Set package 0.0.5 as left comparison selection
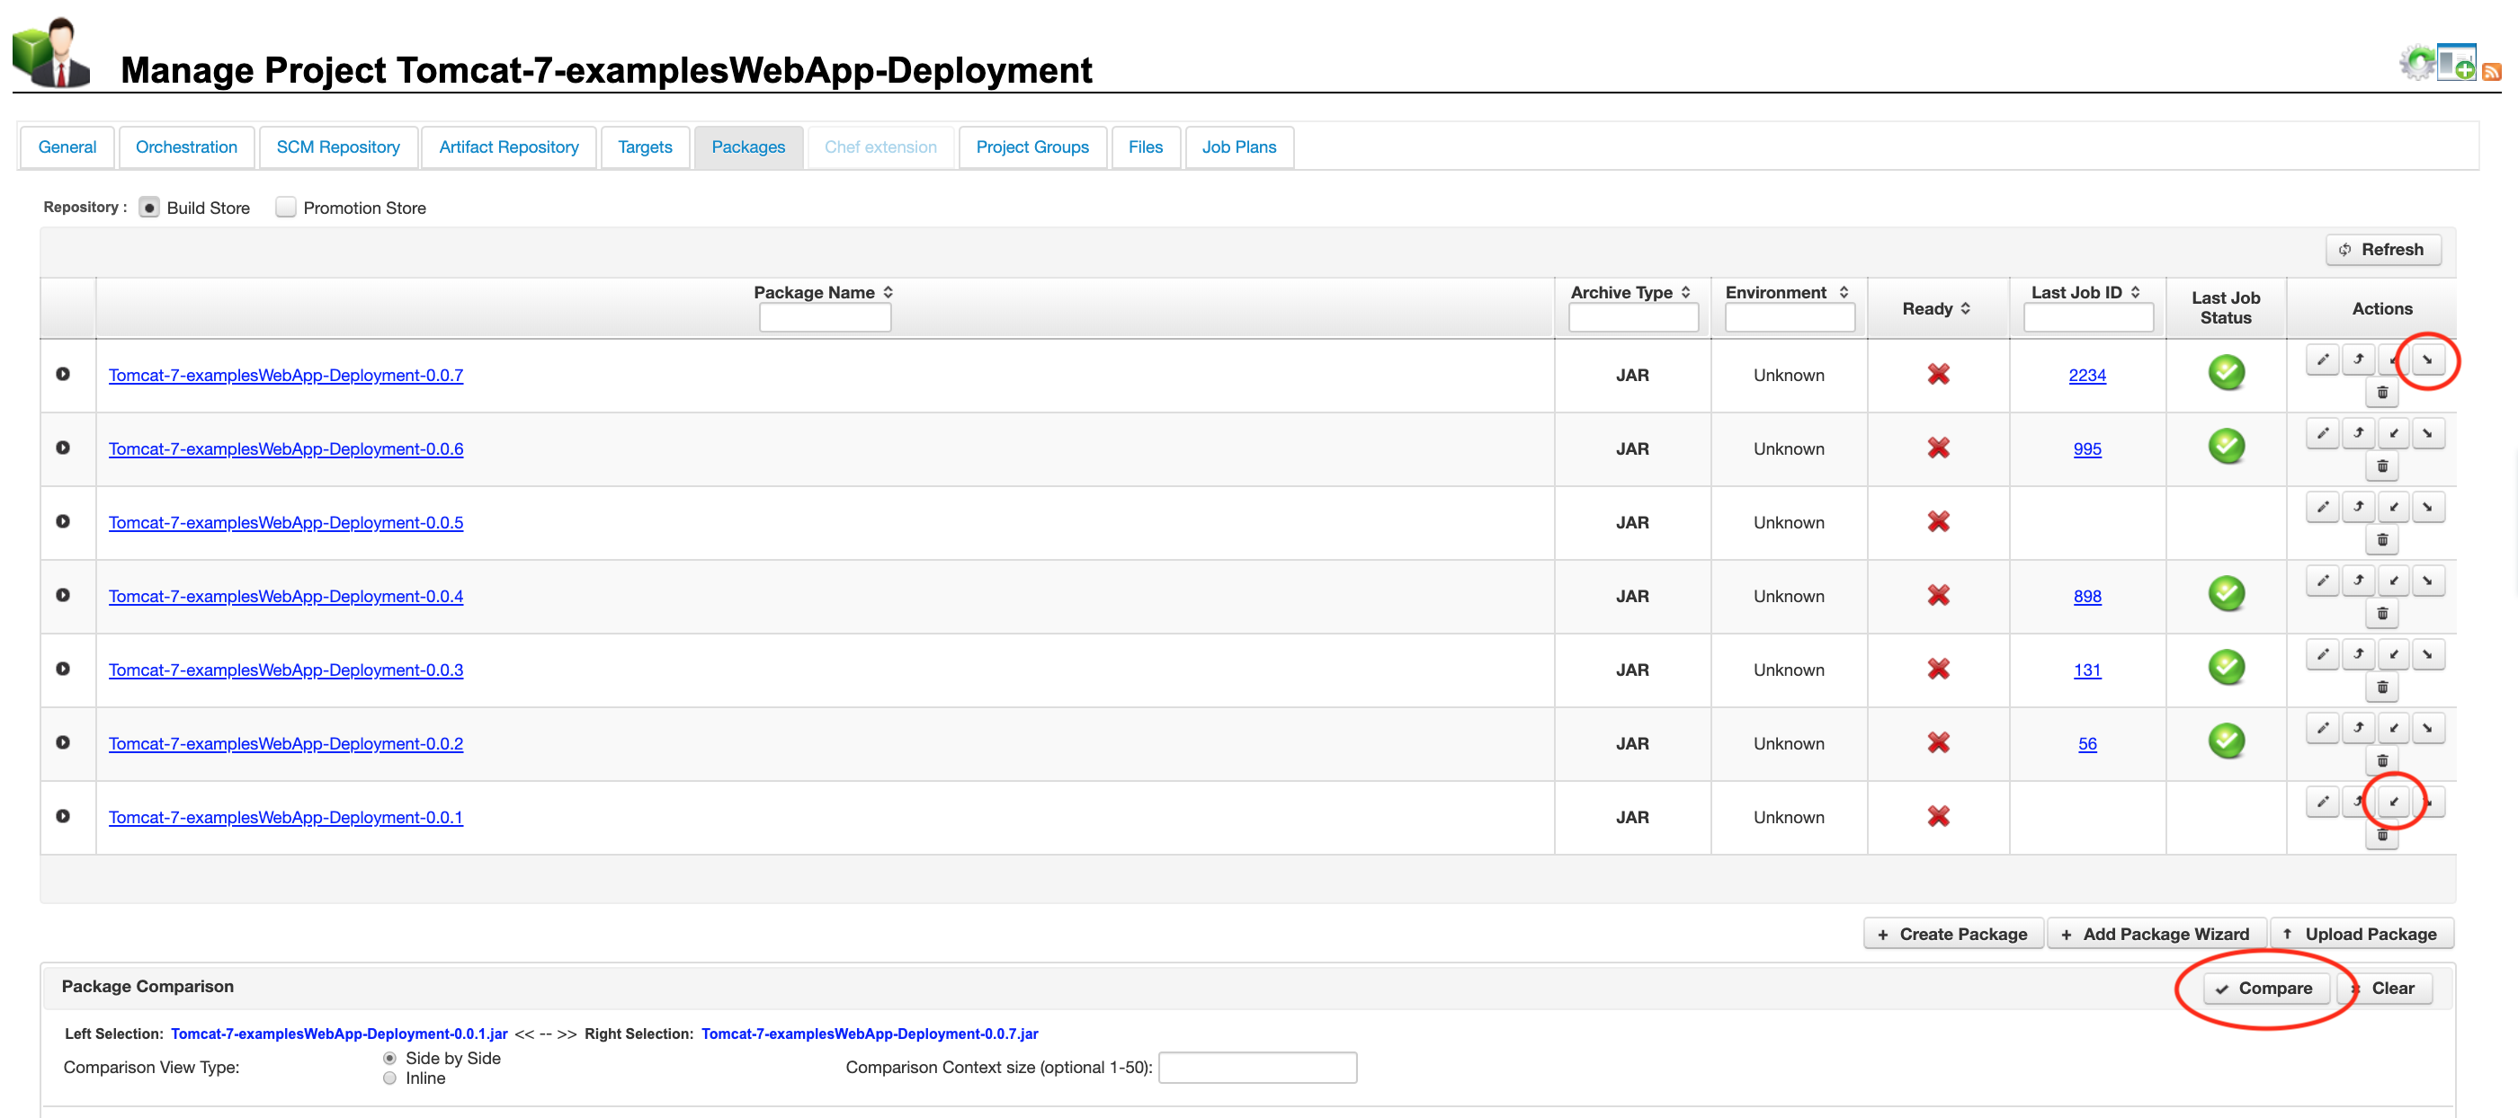Image resolution: width=2518 pixels, height=1118 pixels. [2393, 507]
